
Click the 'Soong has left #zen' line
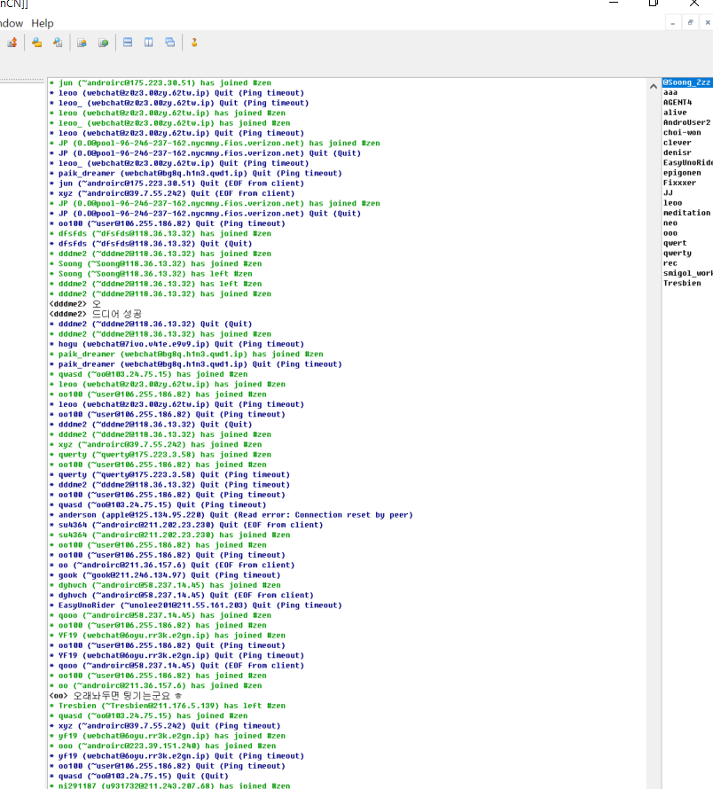(x=151, y=274)
